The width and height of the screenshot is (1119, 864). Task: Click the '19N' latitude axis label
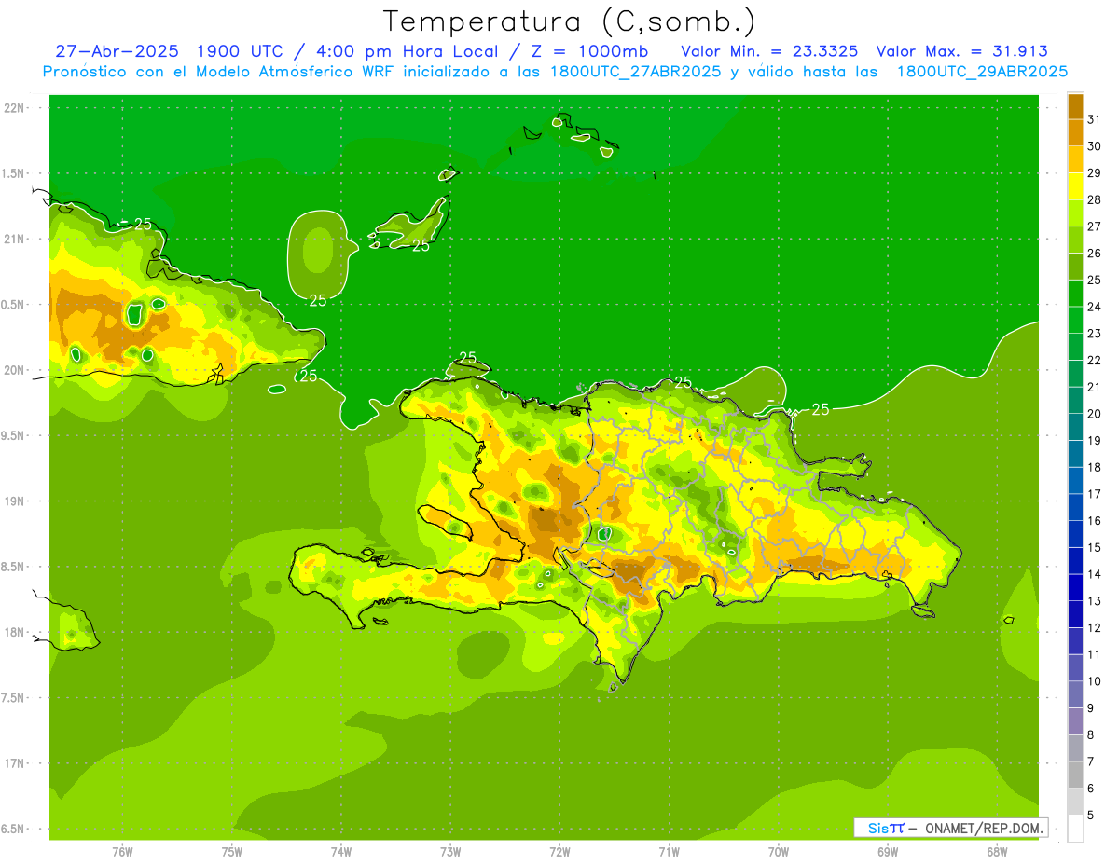click(16, 501)
